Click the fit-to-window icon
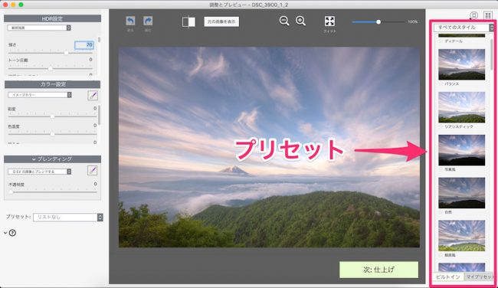The height and width of the screenshot is (288, 498). tap(329, 21)
